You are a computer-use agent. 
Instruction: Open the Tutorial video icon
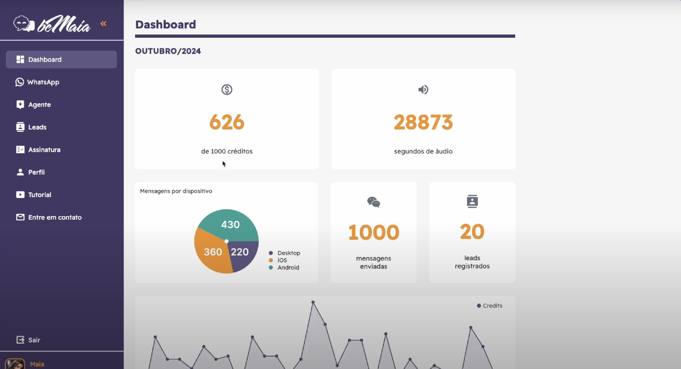(20, 195)
